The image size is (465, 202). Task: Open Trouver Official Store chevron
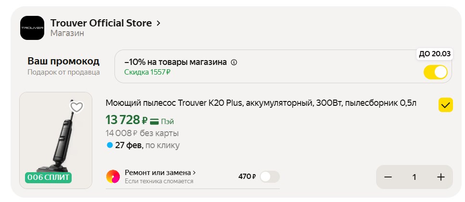point(159,23)
